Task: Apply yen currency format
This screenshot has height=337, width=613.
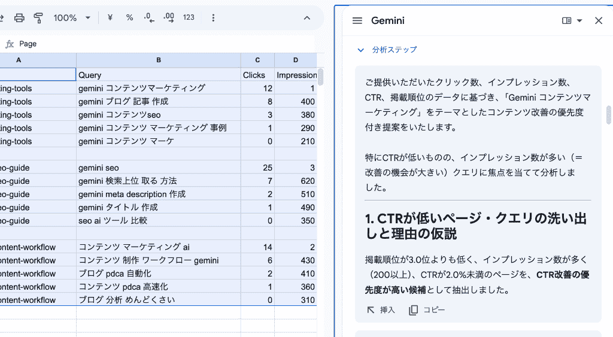Action: tap(110, 18)
